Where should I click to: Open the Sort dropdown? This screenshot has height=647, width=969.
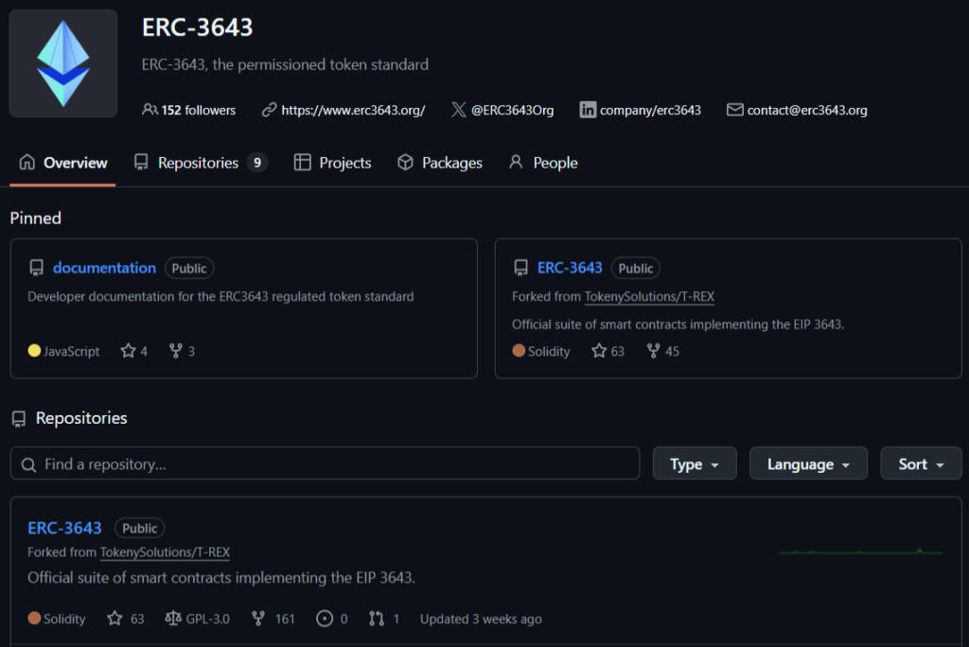[x=921, y=463]
